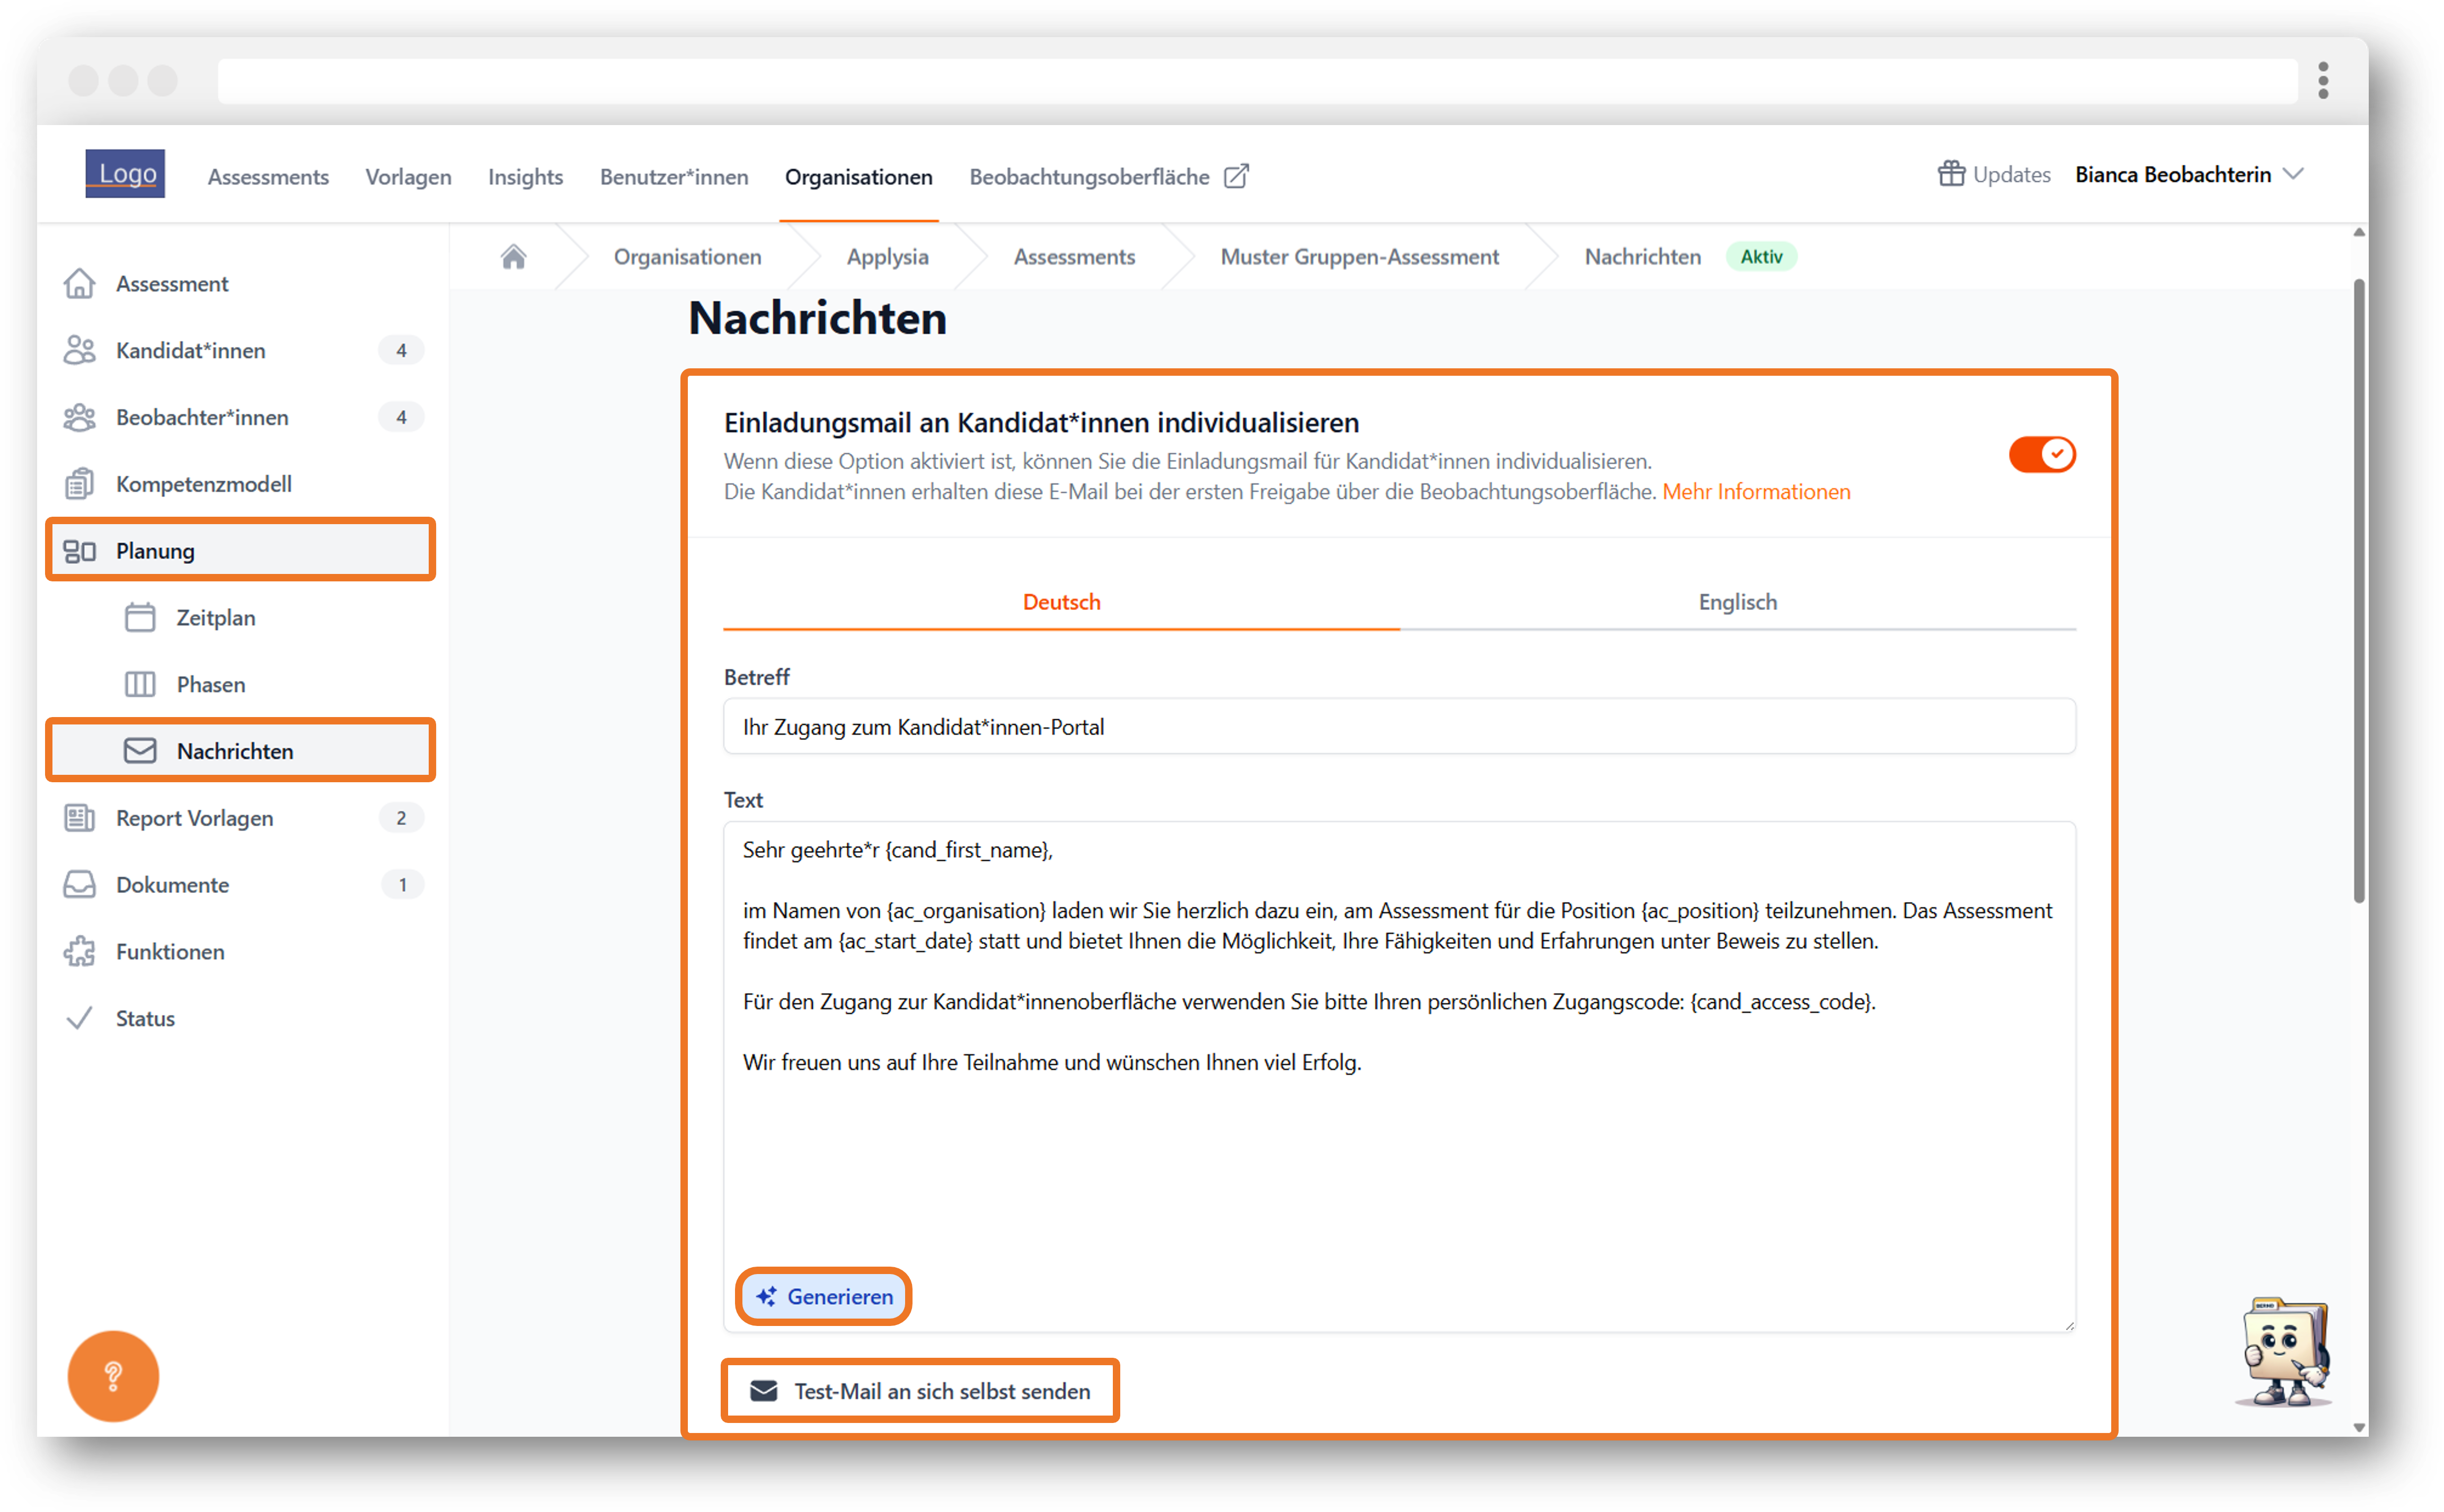2444x1512 pixels.
Task: Click the sparkle icon on Generieren
Action: click(x=767, y=1296)
